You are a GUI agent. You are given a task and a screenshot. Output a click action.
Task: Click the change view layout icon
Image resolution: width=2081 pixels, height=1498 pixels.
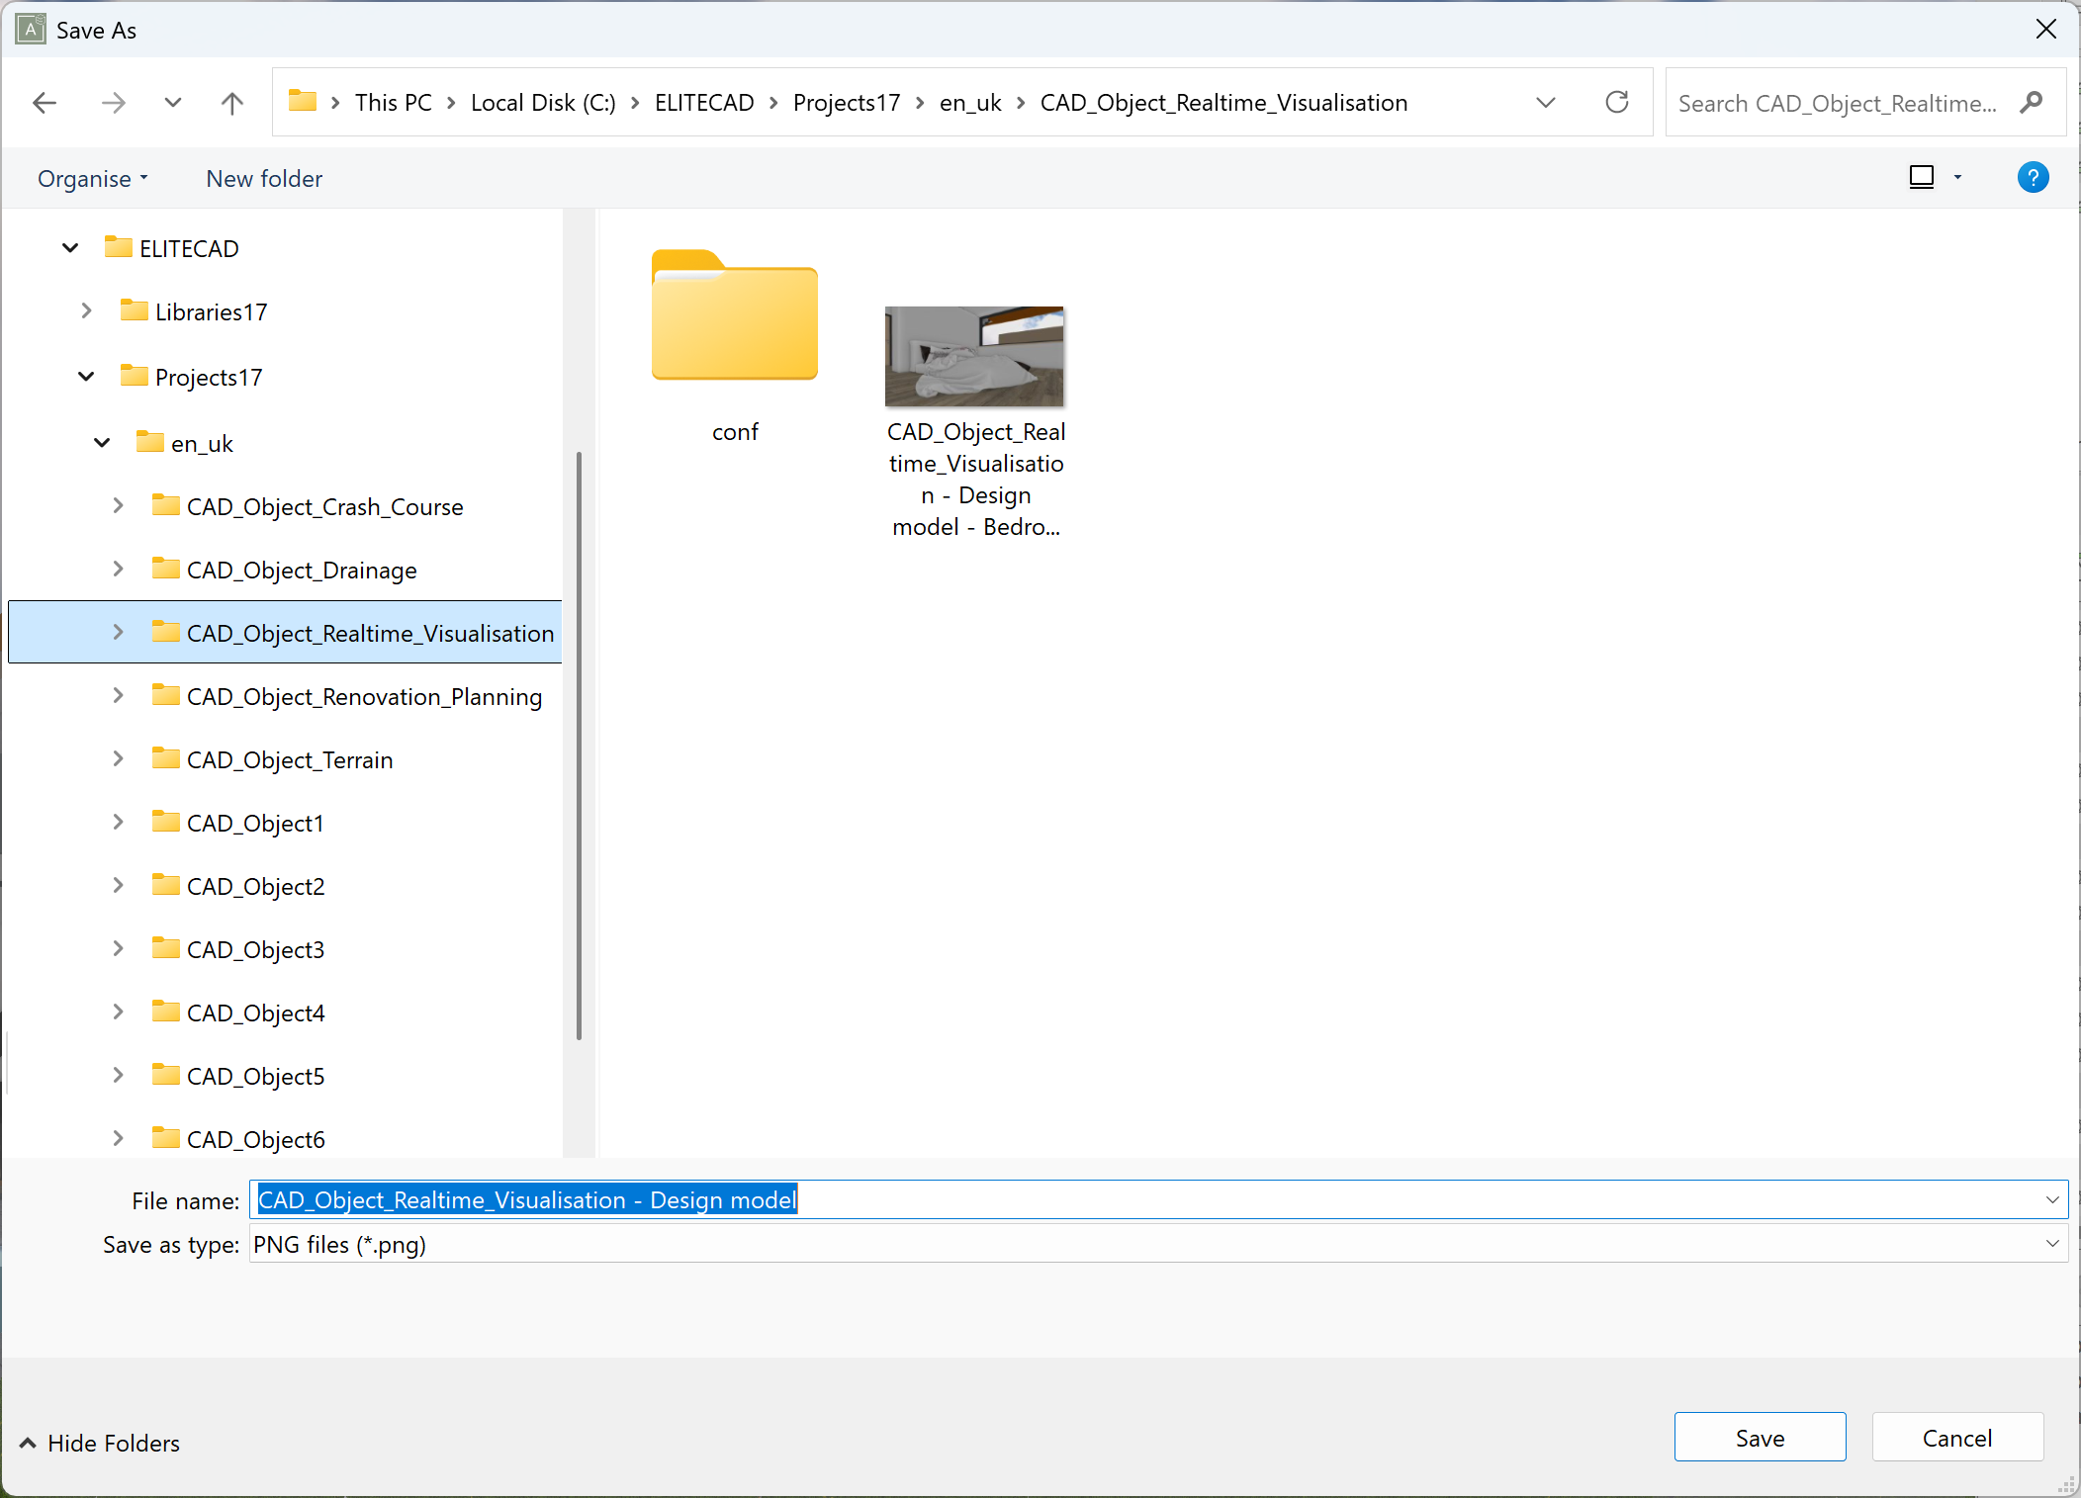(x=1921, y=178)
